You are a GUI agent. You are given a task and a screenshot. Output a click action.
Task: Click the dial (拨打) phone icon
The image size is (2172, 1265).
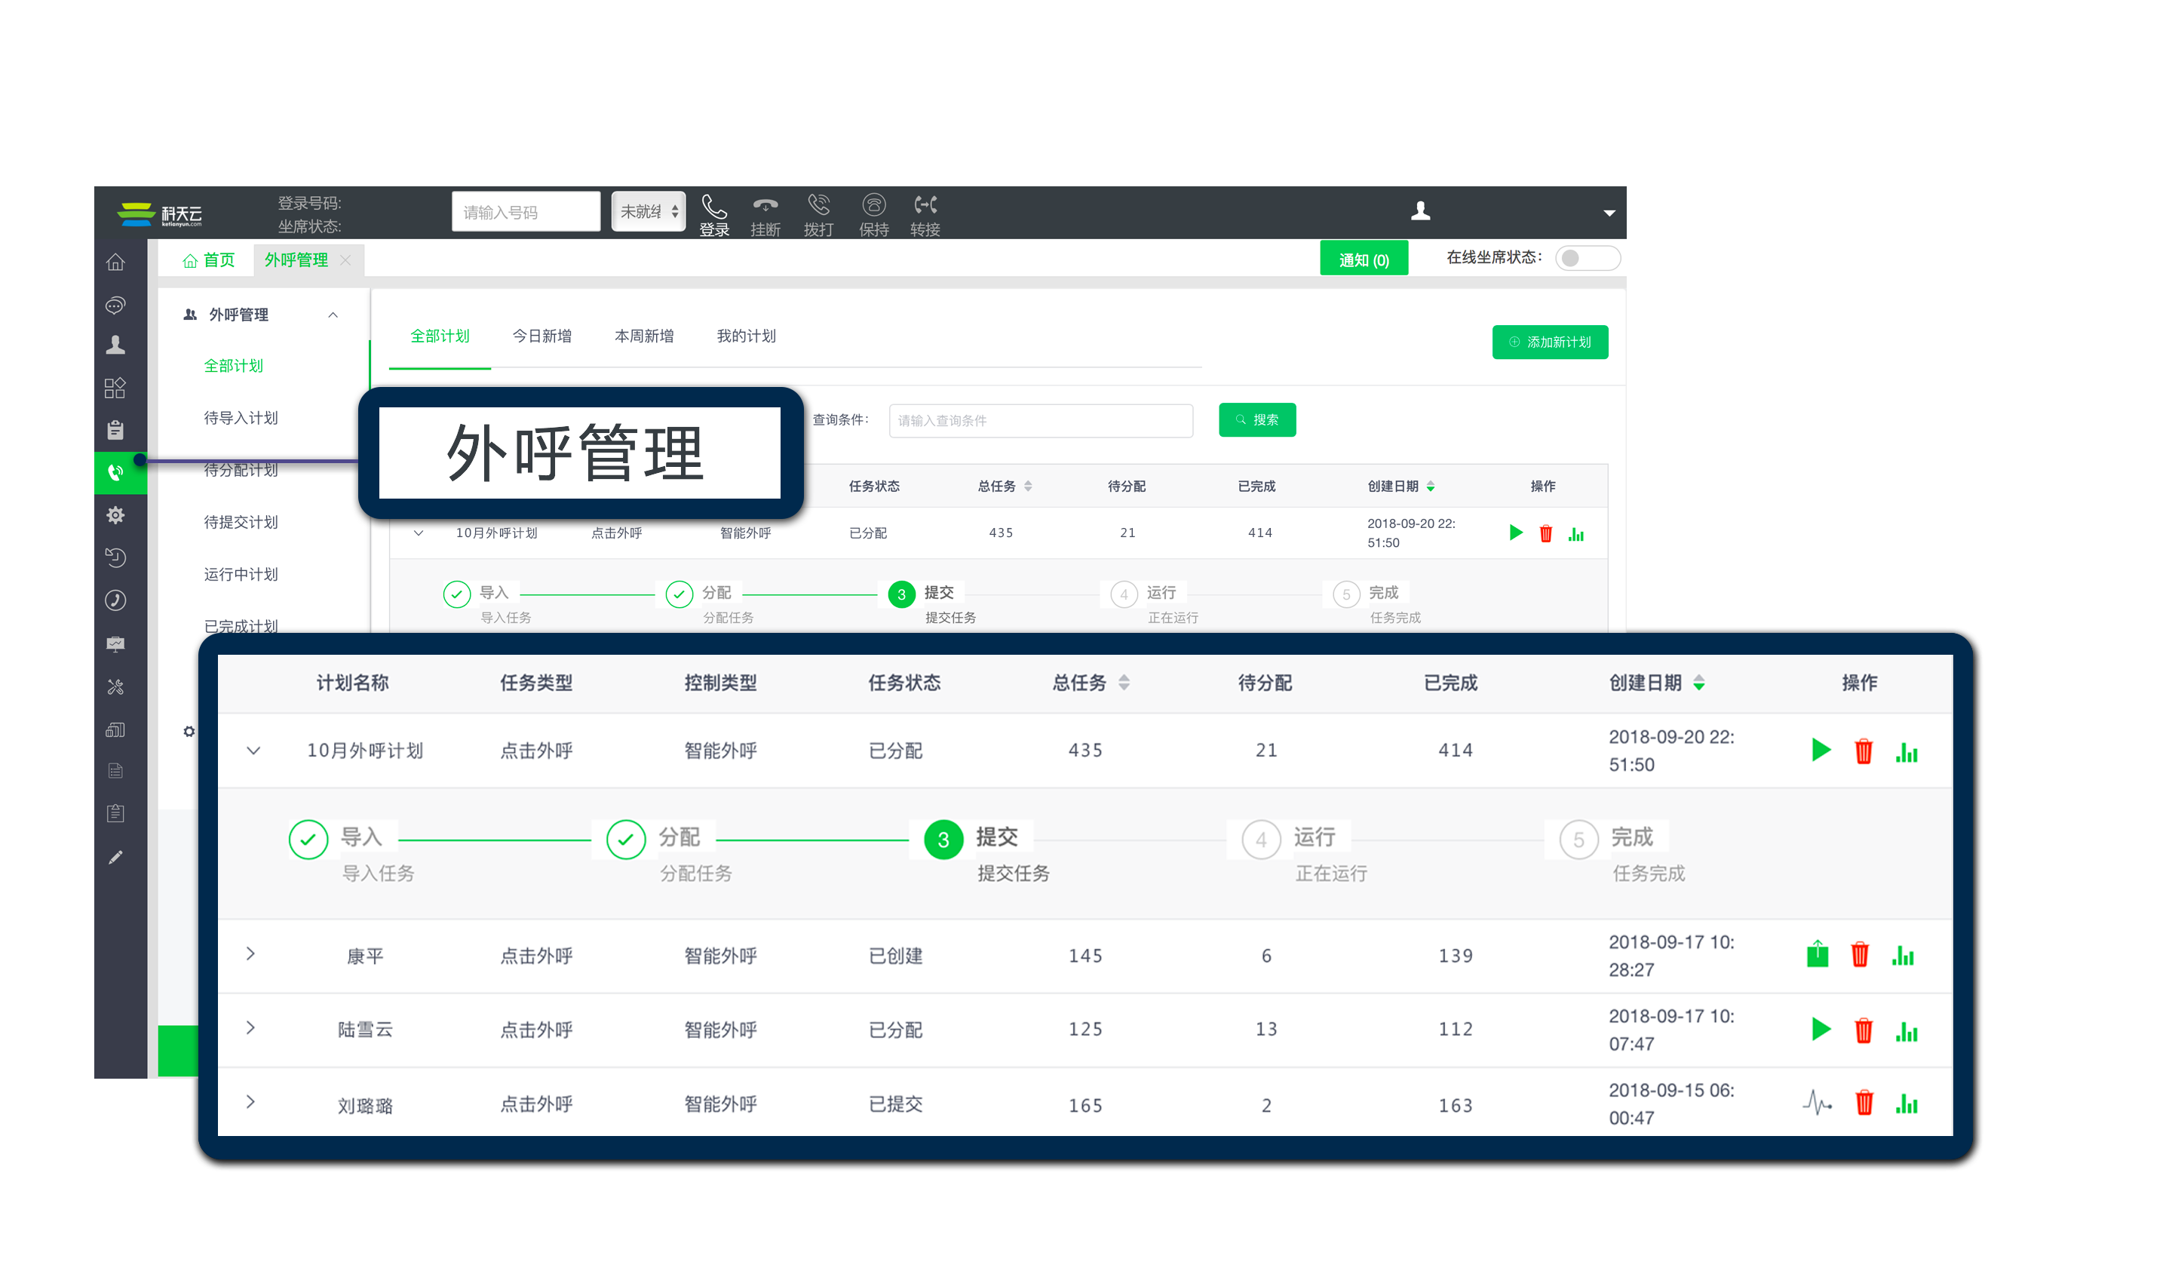point(818,205)
